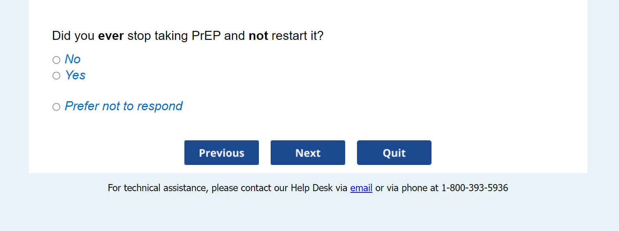Click "stop taking" in the question text
Viewport: 619px width, 231px height.
pos(158,36)
